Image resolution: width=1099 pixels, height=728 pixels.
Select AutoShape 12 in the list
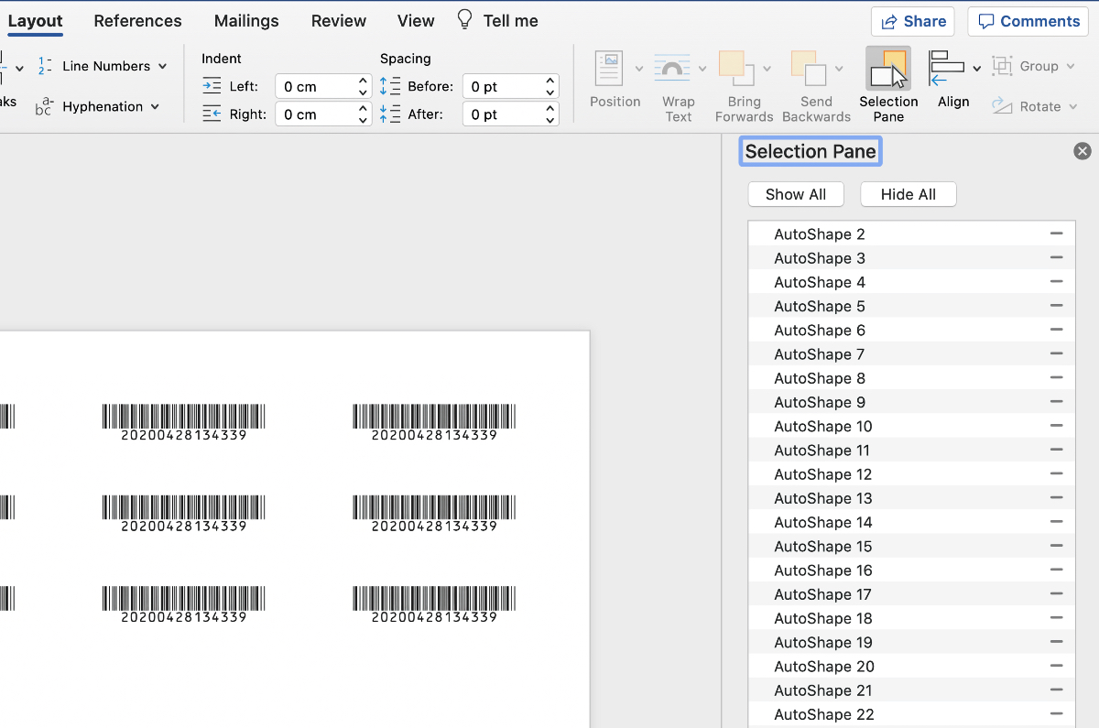911,473
